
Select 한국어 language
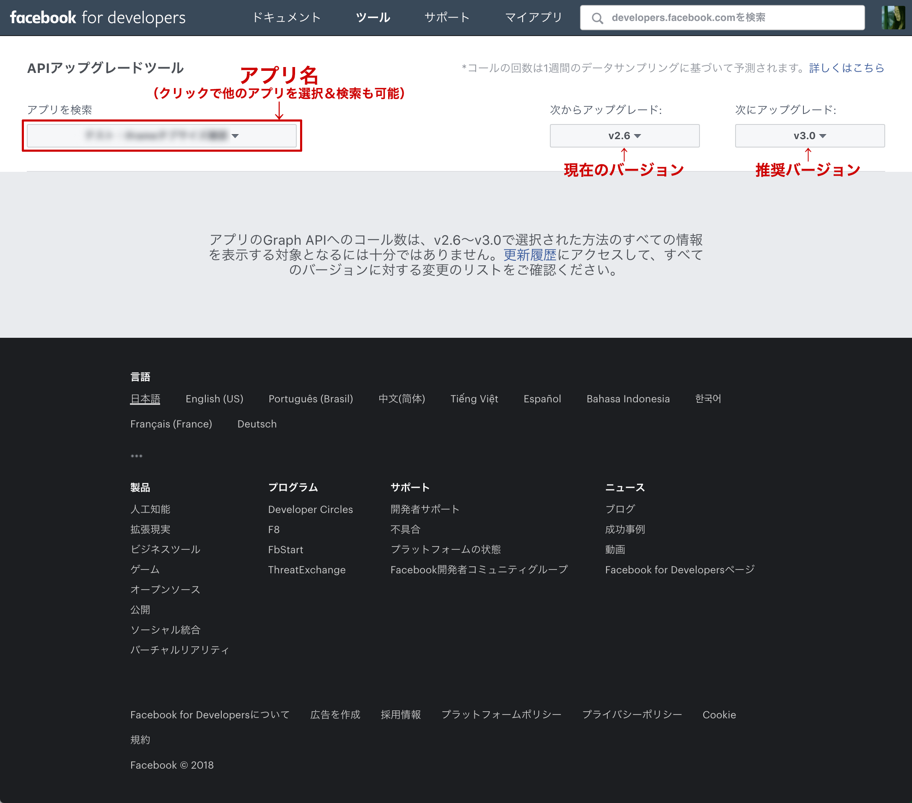click(707, 399)
